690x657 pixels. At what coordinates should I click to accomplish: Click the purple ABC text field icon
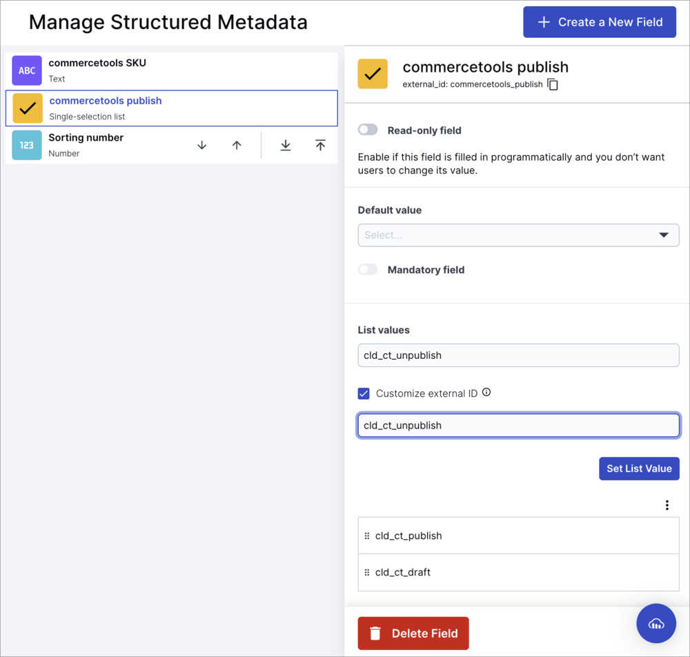point(27,70)
